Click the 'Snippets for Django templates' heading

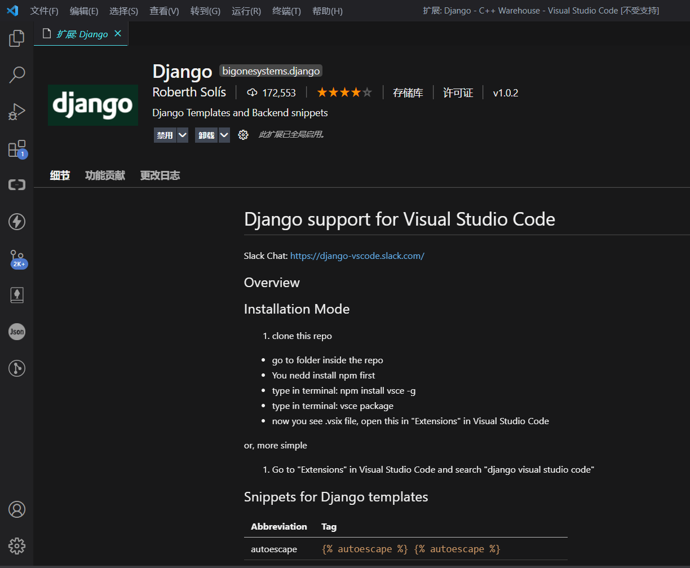click(x=336, y=497)
